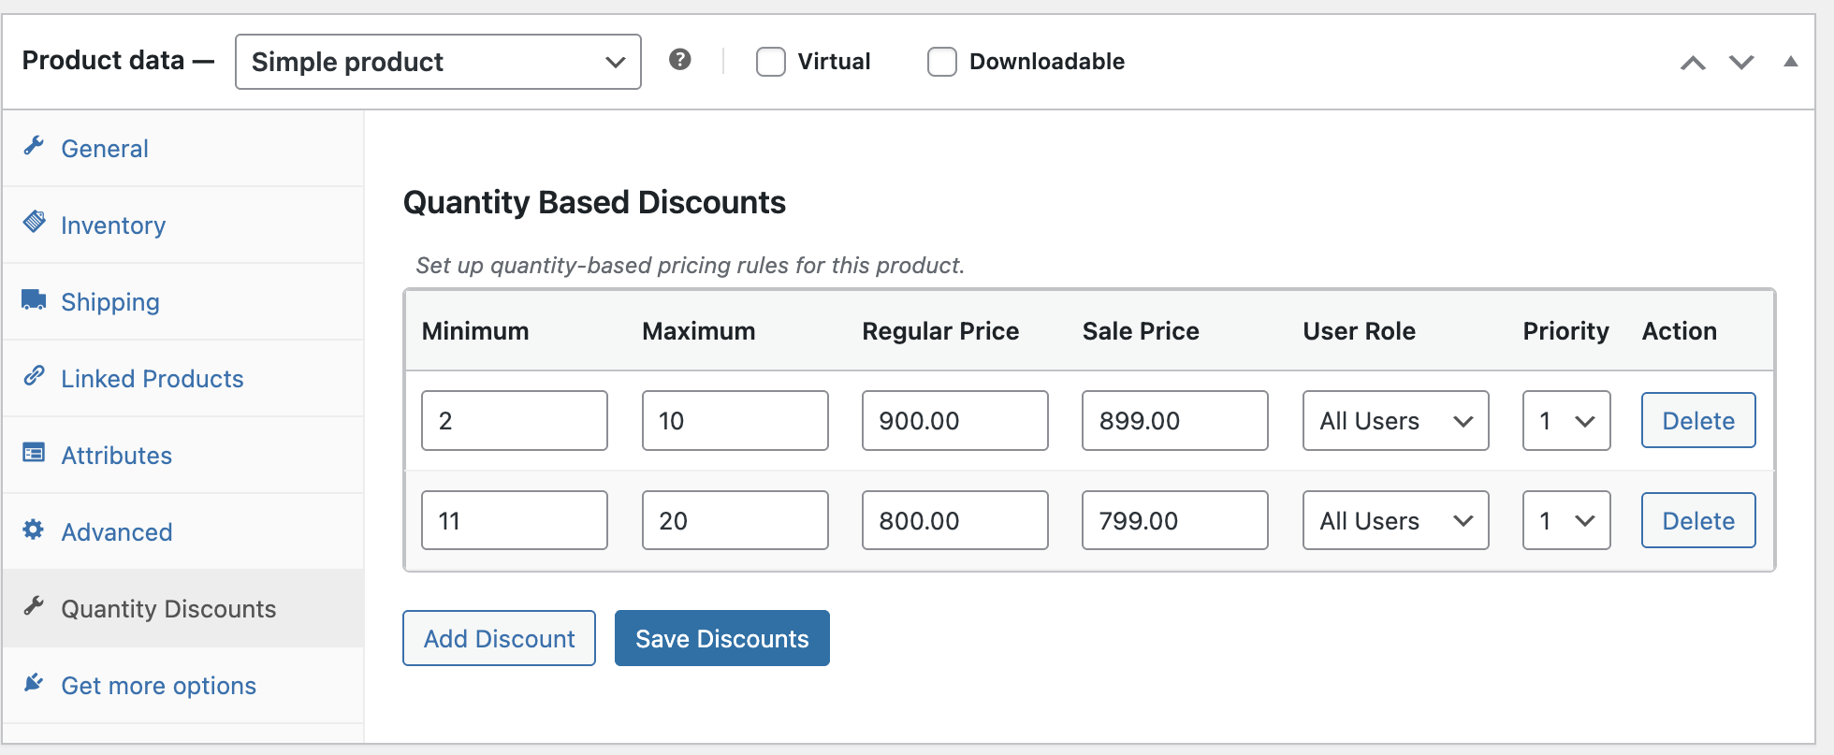The image size is (1834, 755).
Task: Enable the Virtual checkbox
Action: click(x=770, y=62)
